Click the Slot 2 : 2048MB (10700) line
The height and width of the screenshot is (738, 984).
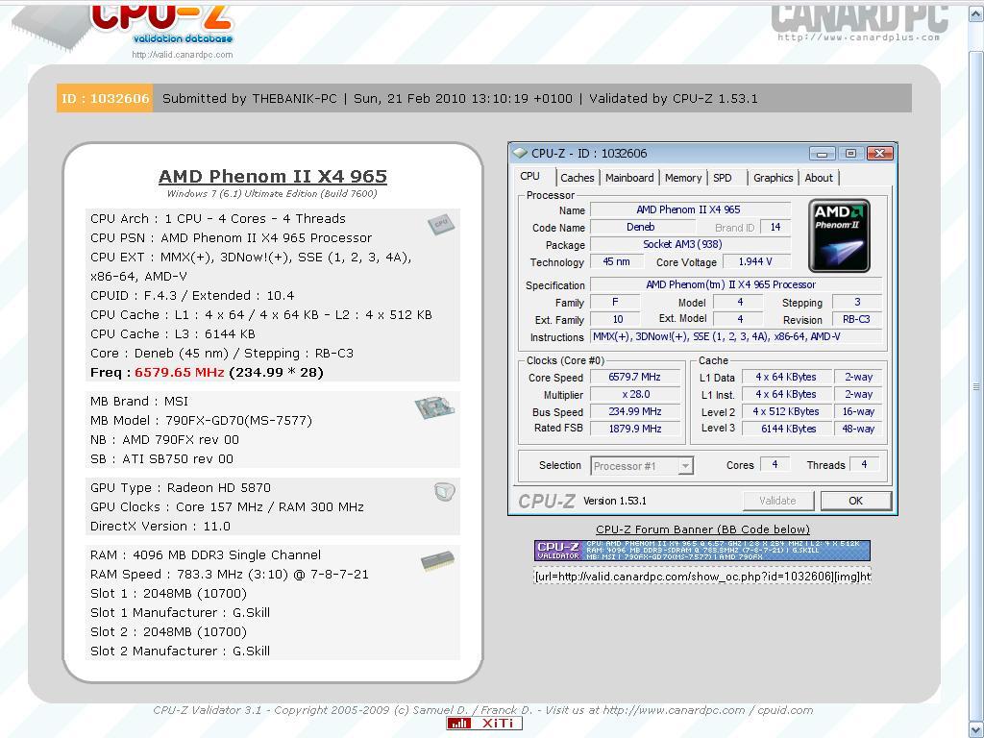[x=168, y=632]
